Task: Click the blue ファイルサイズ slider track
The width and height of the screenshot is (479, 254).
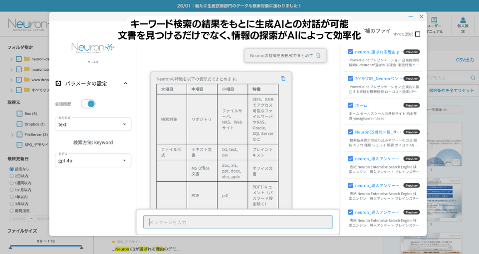Action: click(x=46, y=246)
